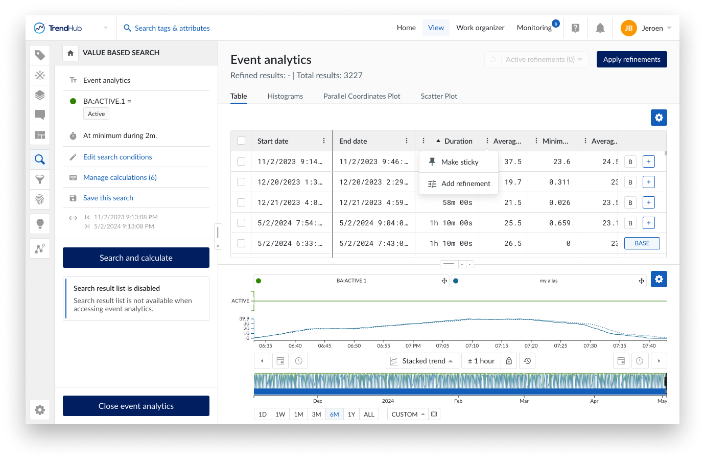Viewport: 705px width, 460px height.
Task: Click the home icon in search panel
Action: (70, 53)
